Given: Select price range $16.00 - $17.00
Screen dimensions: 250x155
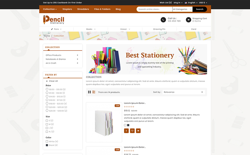Looking at the screenshot, I should (47, 100).
